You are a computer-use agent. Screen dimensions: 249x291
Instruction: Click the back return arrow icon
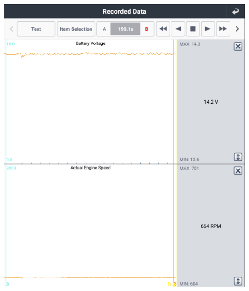pos(236,12)
